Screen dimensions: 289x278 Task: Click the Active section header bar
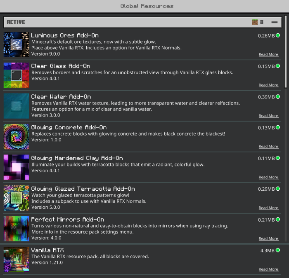click(x=142, y=22)
